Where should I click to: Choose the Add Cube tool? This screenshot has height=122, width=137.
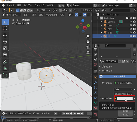(5, 75)
